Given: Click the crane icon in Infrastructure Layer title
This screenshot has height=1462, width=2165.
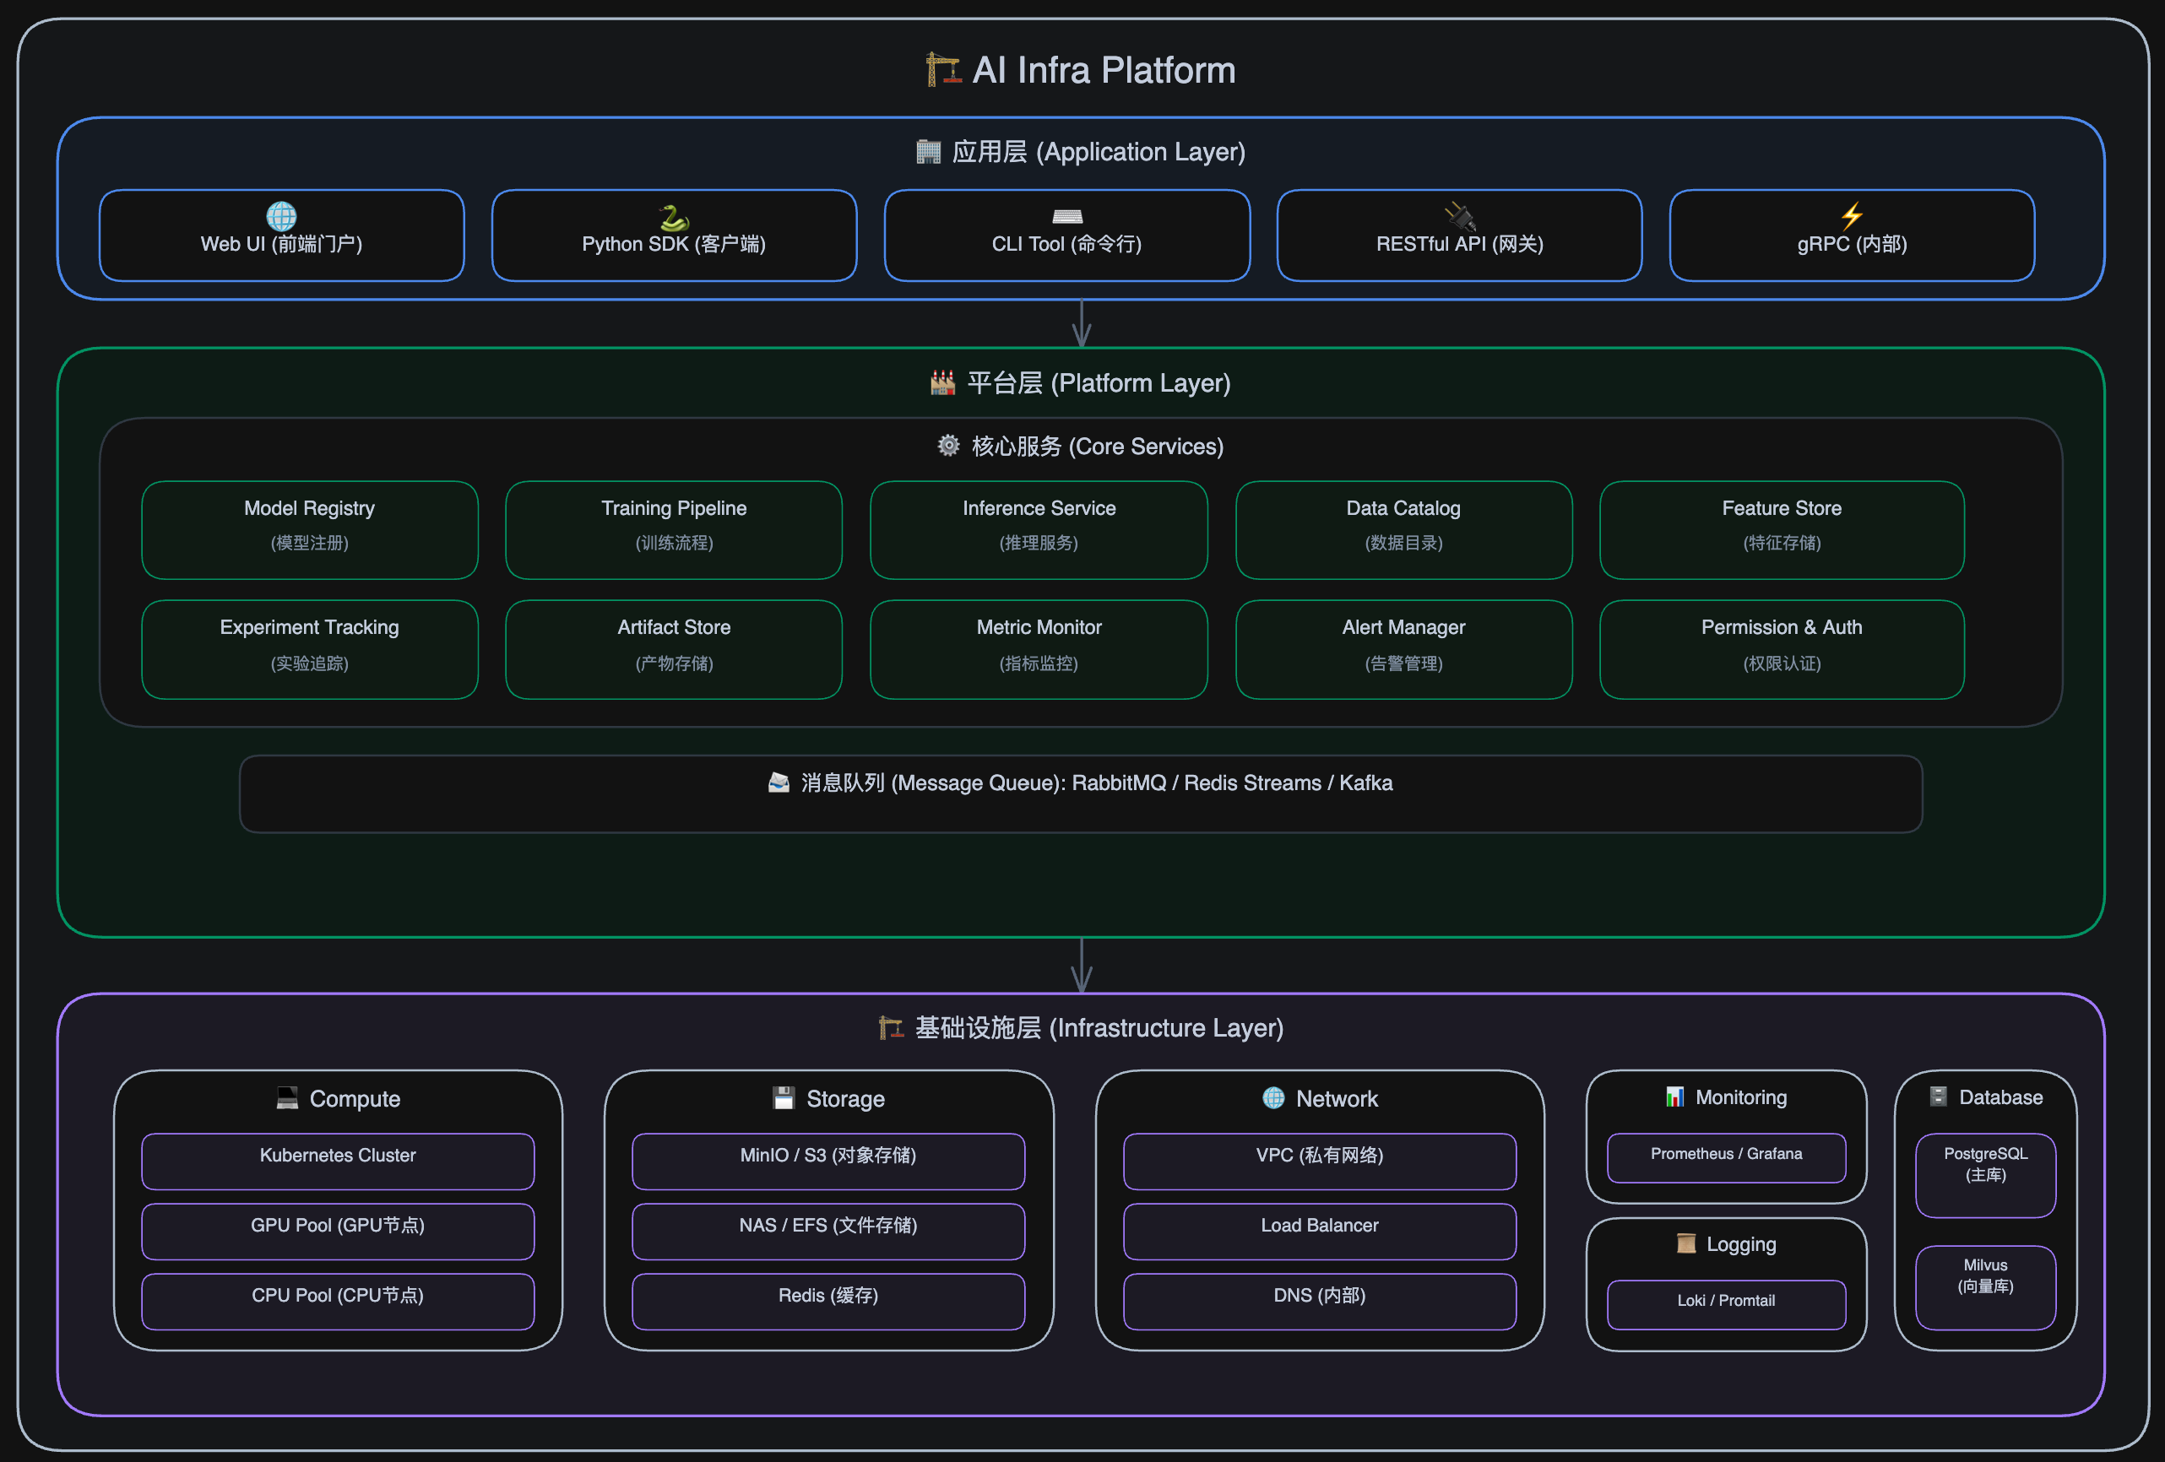Looking at the screenshot, I should click(891, 1027).
